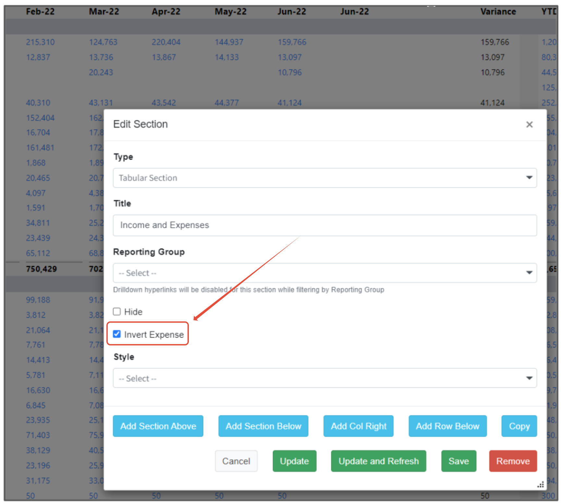Open the Reporting Group select dropdown

pyautogui.click(x=325, y=273)
